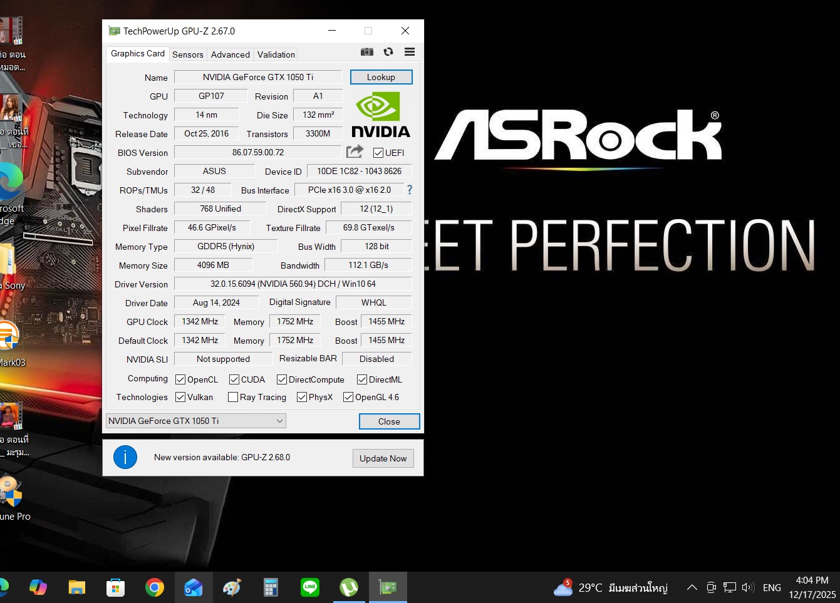This screenshot has width=840, height=603.
Task: Click the screenshot camera icon in GPU-Z
Action: click(x=367, y=52)
